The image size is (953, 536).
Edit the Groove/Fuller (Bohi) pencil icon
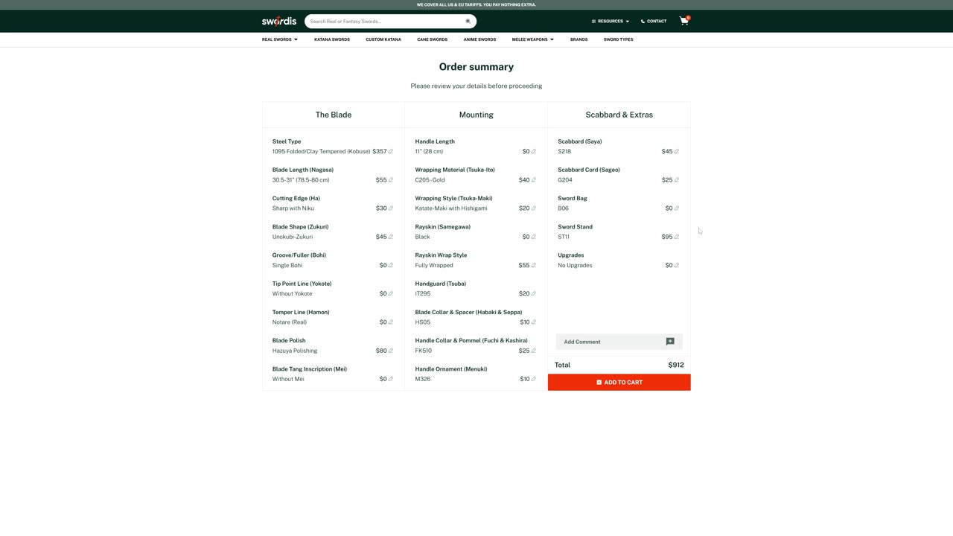pyautogui.click(x=390, y=265)
